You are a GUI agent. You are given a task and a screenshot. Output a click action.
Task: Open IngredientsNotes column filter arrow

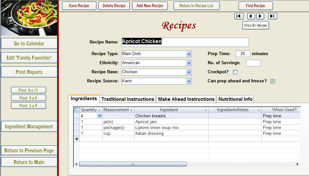(259, 110)
